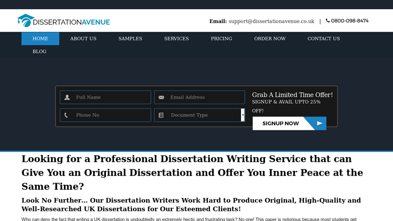Open the Document Type dropdown arrow
The height and width of the screenshot is (221, 393).
point(243,115)
